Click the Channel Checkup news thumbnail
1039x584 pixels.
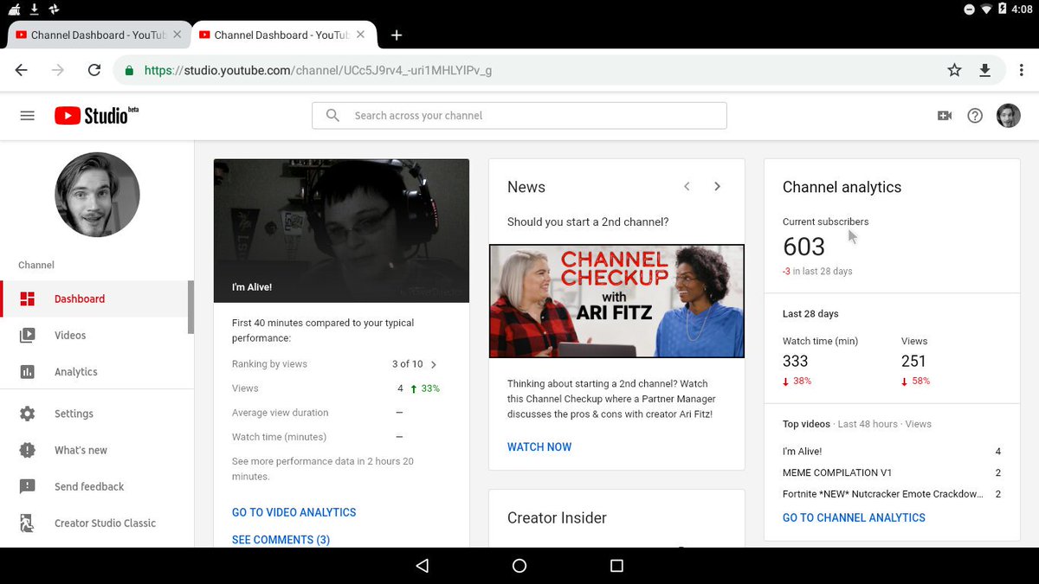(616, 301)
